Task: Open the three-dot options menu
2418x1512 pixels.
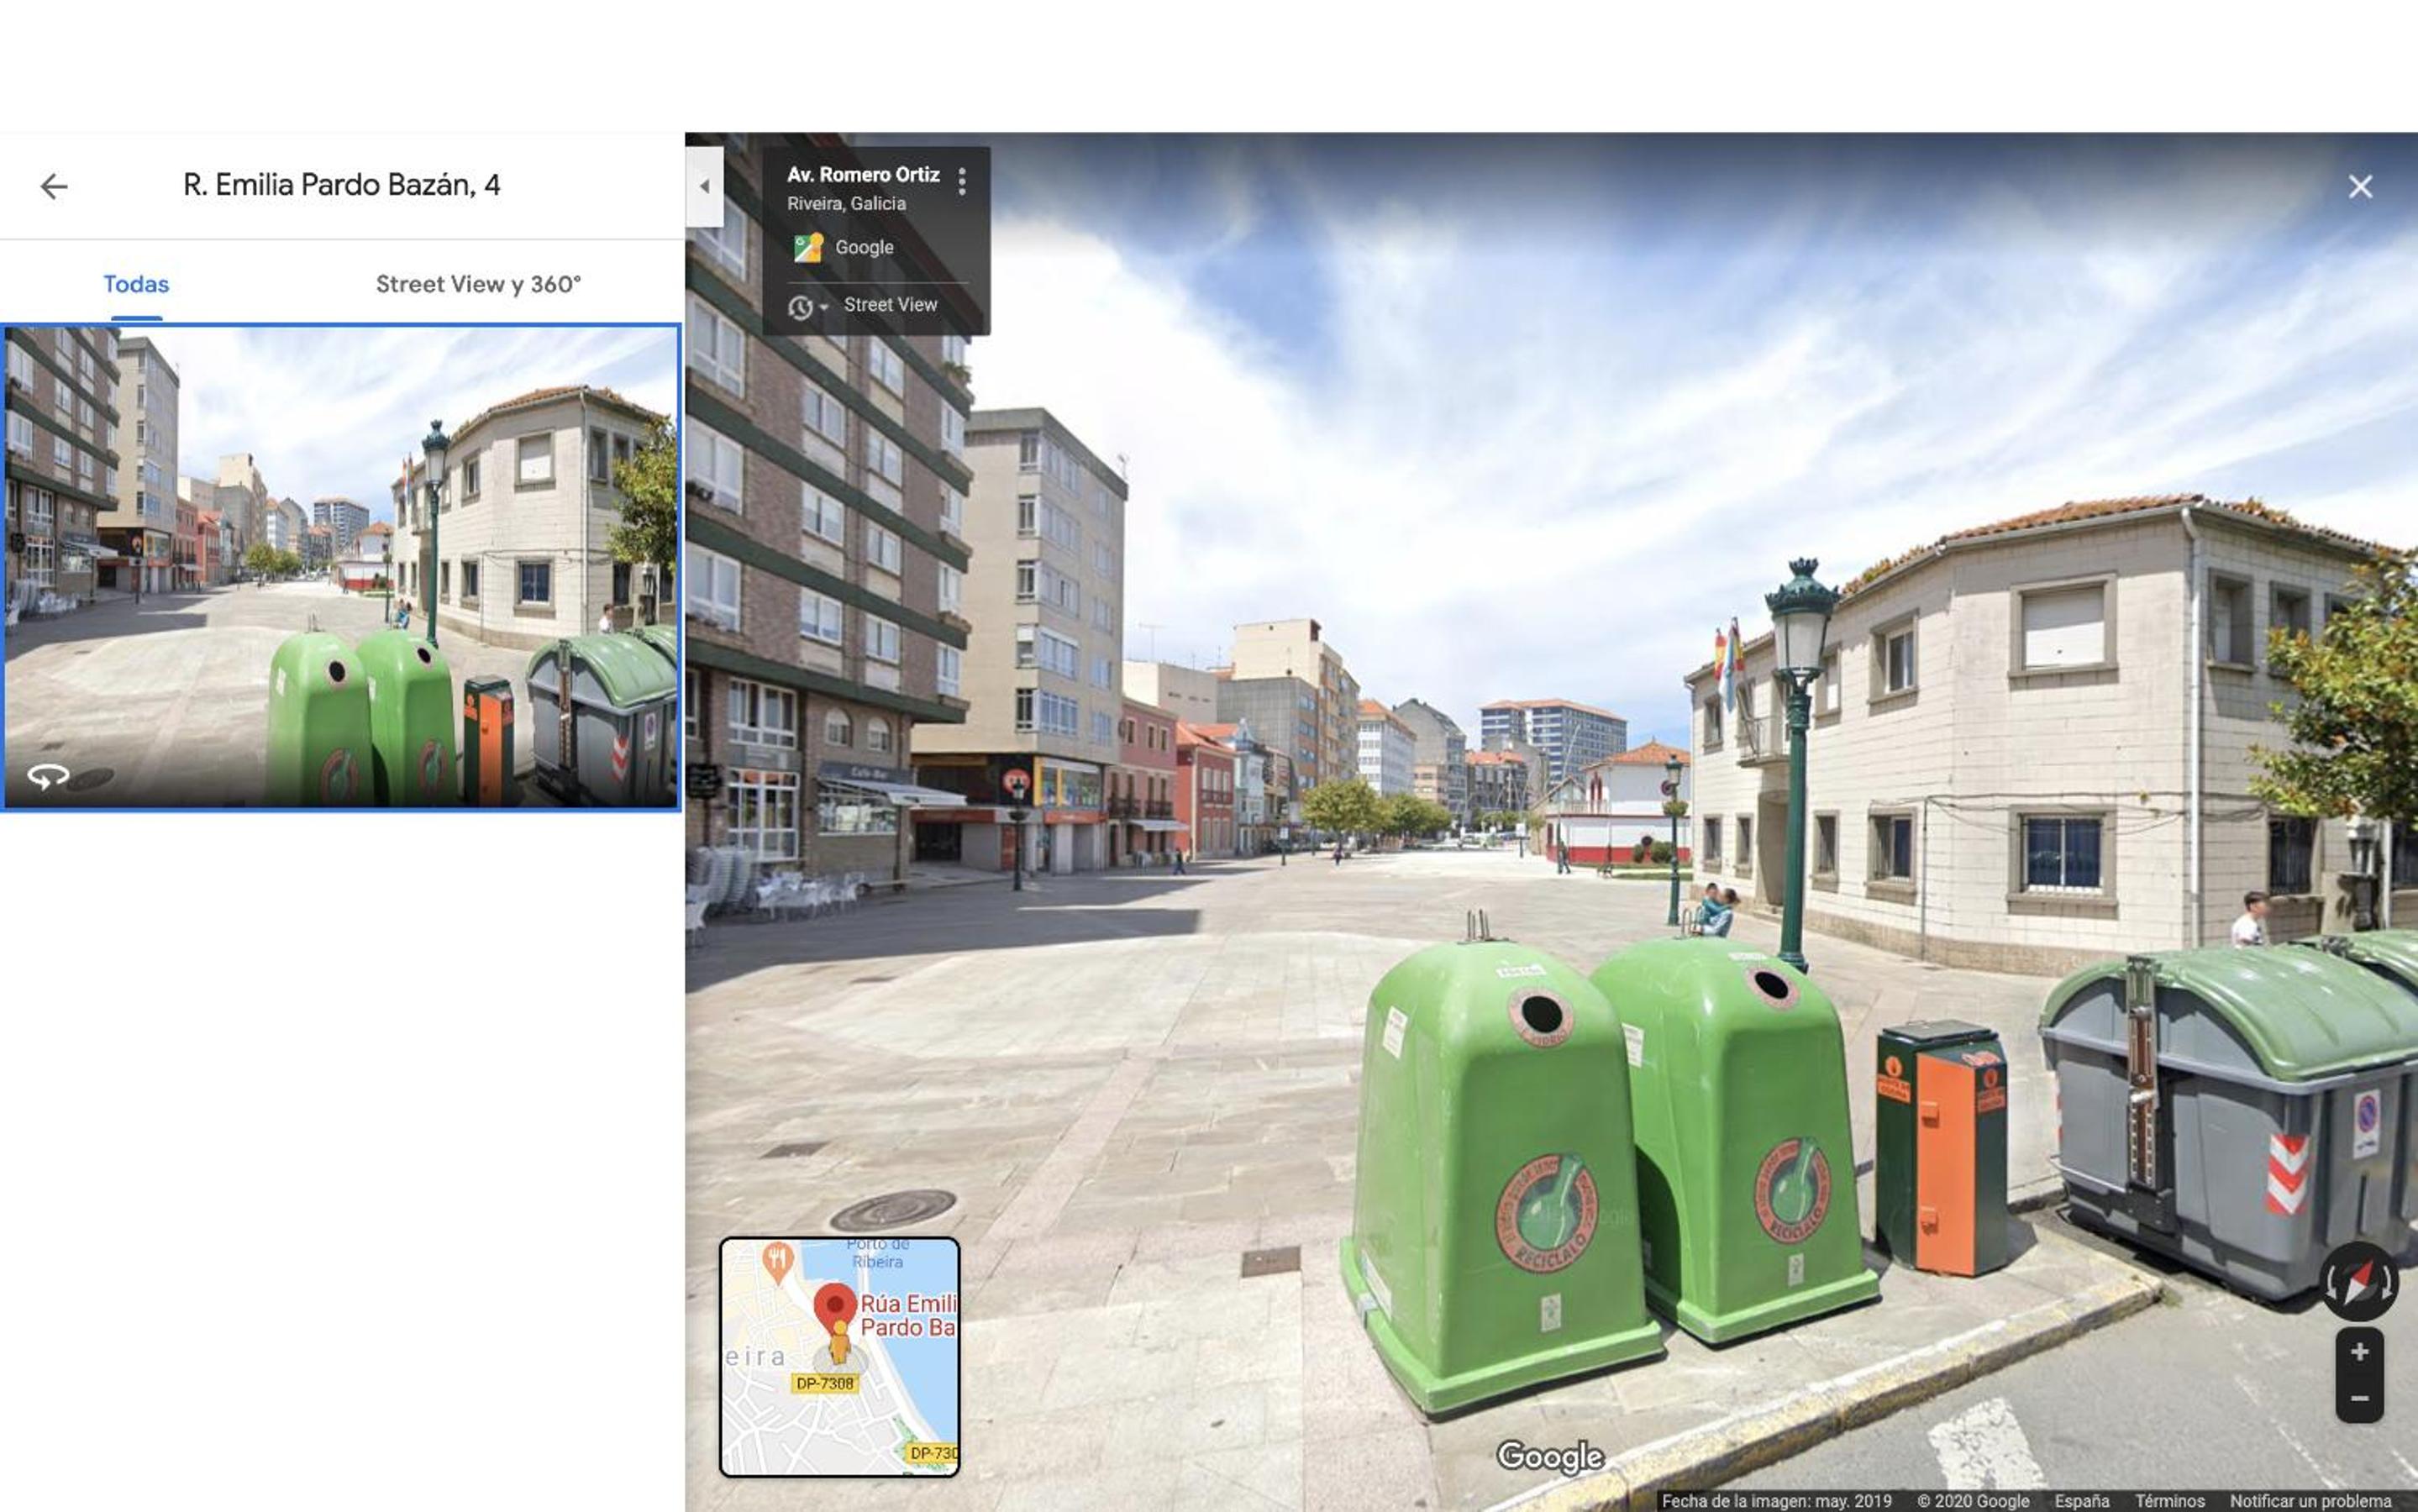Action: 961,181
